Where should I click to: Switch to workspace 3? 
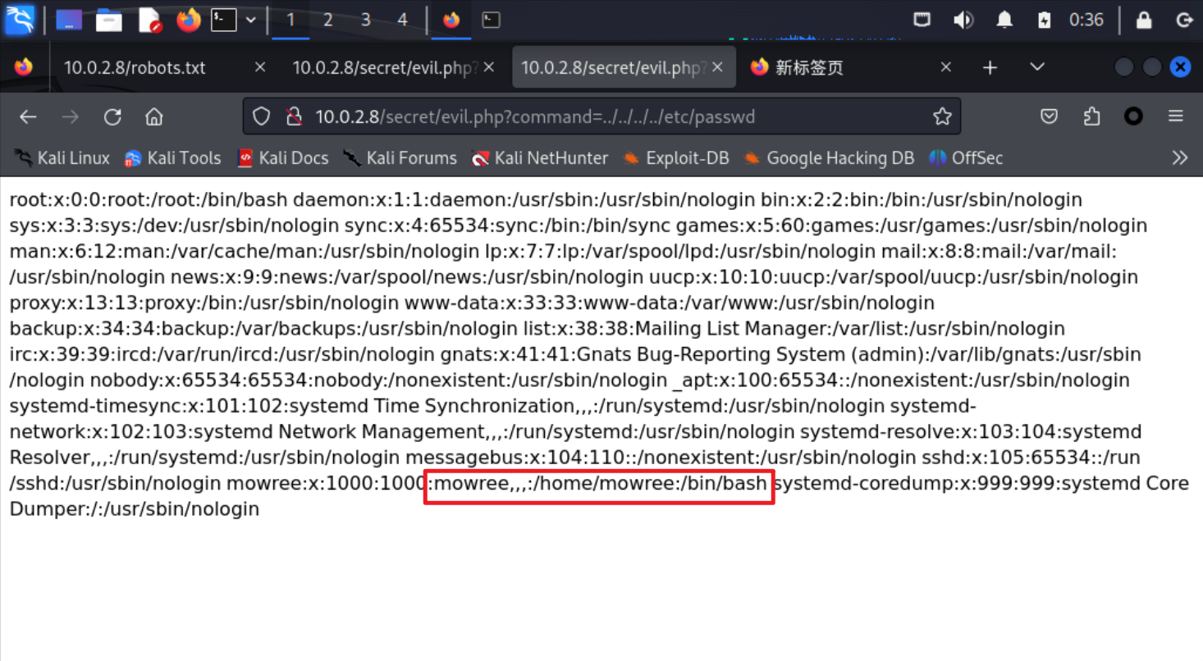(x=365, y=20)
